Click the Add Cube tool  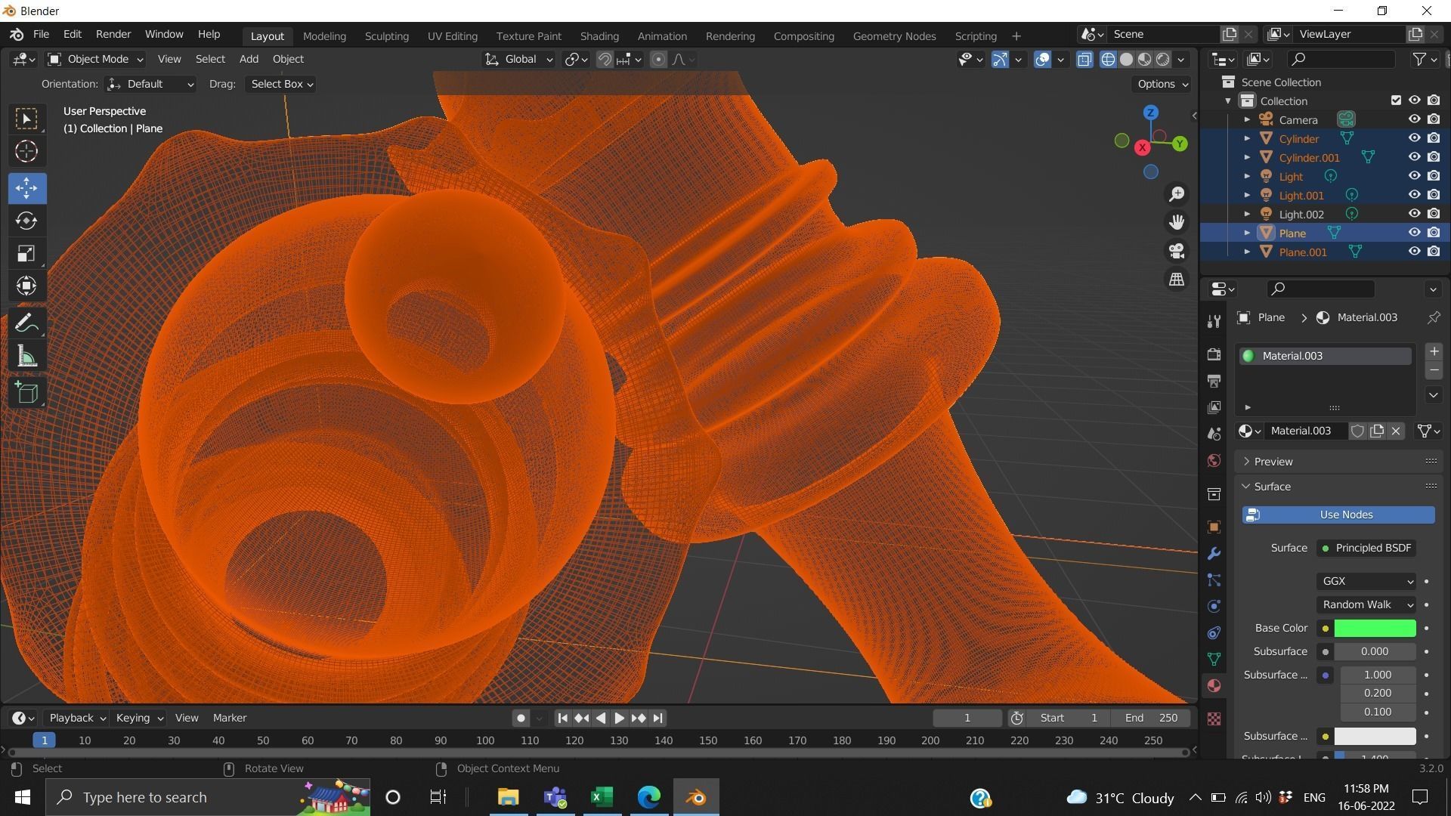click(26, 392)
